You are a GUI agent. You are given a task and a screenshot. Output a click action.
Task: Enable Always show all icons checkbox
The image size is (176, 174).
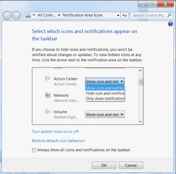34,150
